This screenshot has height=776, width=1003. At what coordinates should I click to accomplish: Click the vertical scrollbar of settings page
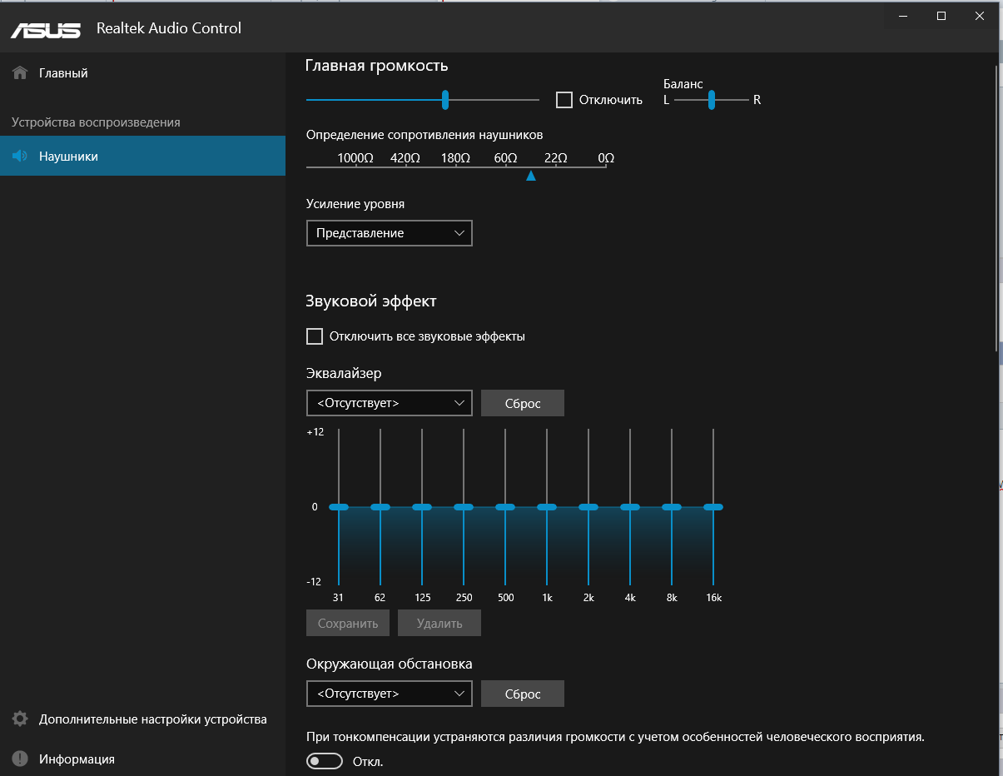996,208
